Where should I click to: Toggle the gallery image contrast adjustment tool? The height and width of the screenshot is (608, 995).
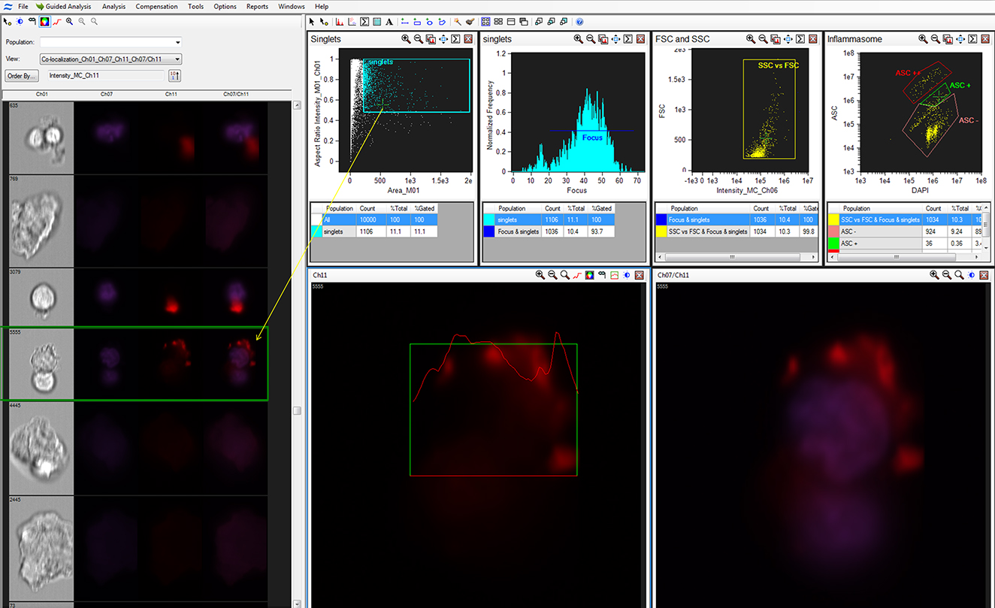pyautogui.click(x=20, y=21)
